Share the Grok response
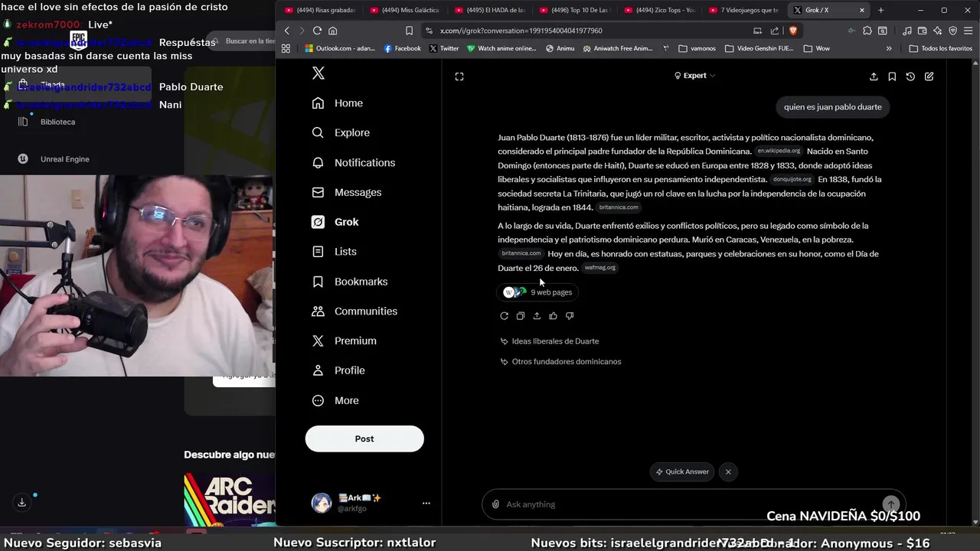The height and width of the screenshot is (551, 980). pos(537,316)
